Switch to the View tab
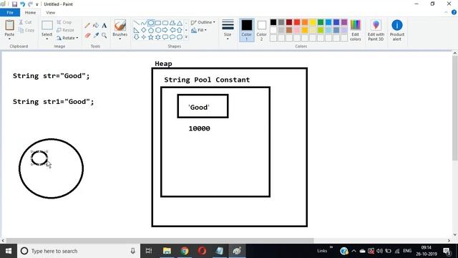 tap(50, 13)
